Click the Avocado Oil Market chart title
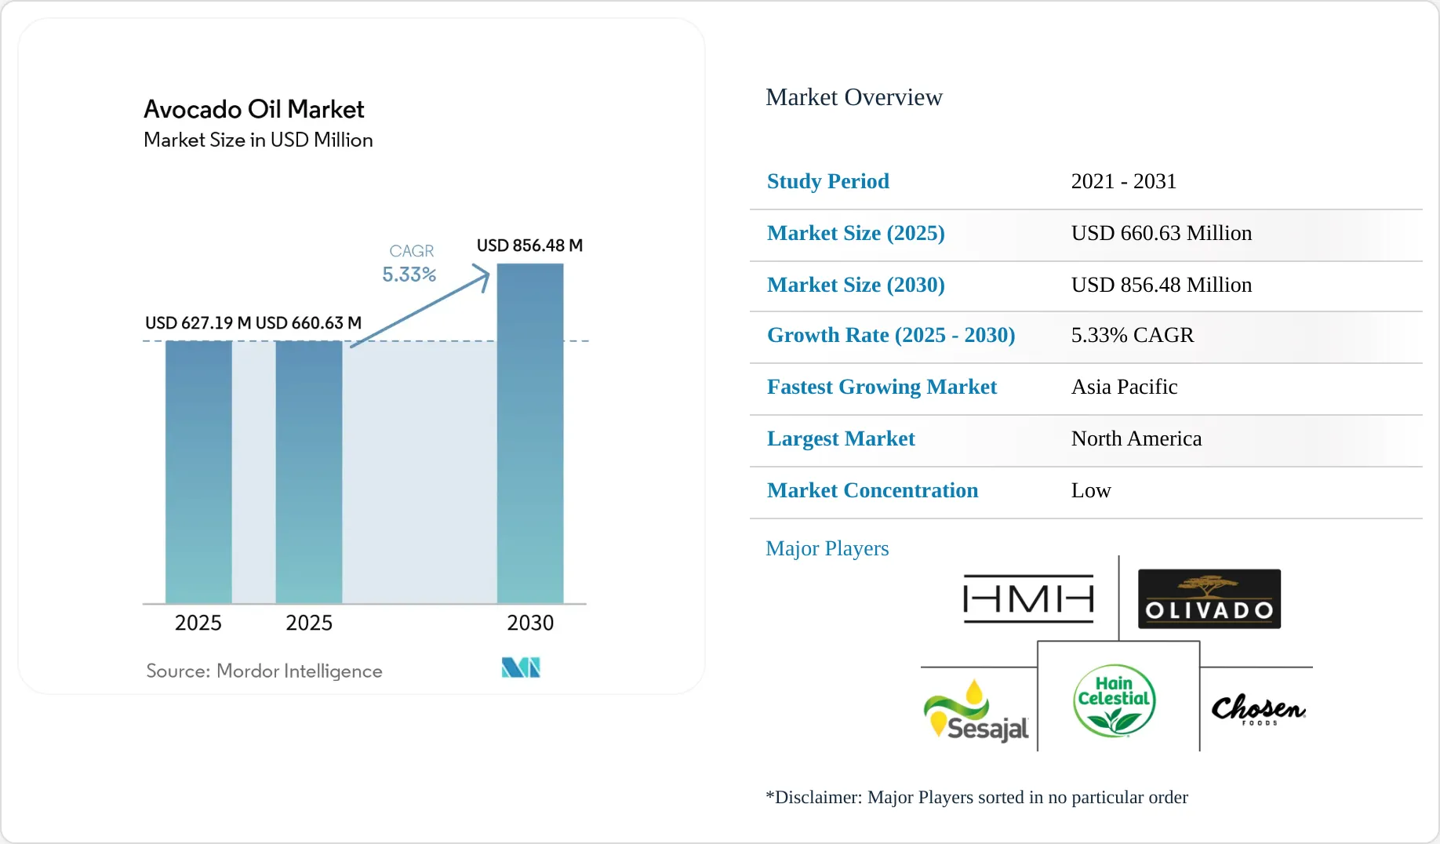 coord(254,109)
